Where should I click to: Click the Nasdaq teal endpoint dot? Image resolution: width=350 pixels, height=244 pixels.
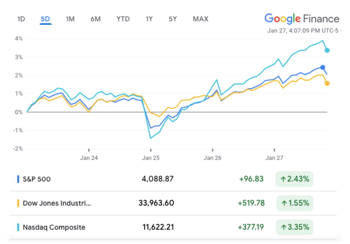(x=327, y=50)
